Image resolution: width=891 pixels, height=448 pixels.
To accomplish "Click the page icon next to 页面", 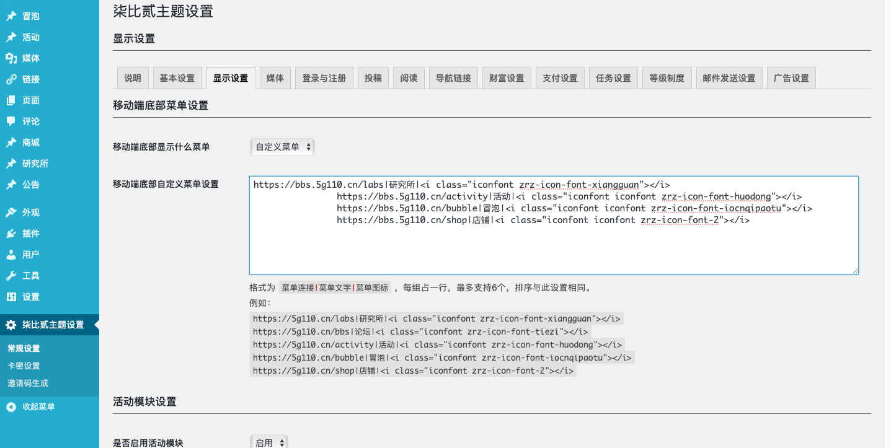I will (11, 100).
